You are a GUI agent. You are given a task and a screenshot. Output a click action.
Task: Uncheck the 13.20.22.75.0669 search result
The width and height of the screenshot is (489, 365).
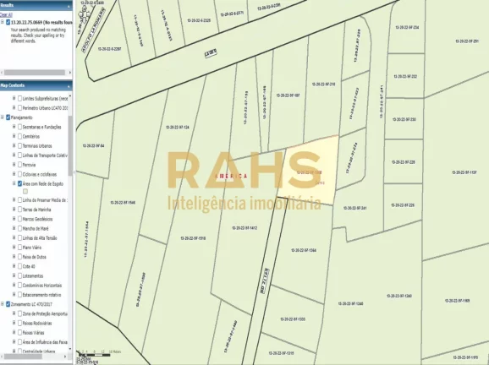8,22
